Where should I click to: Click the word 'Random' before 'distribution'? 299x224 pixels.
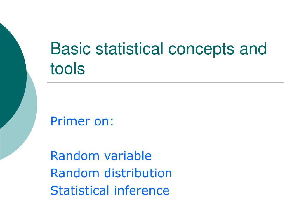coord(75,173)
